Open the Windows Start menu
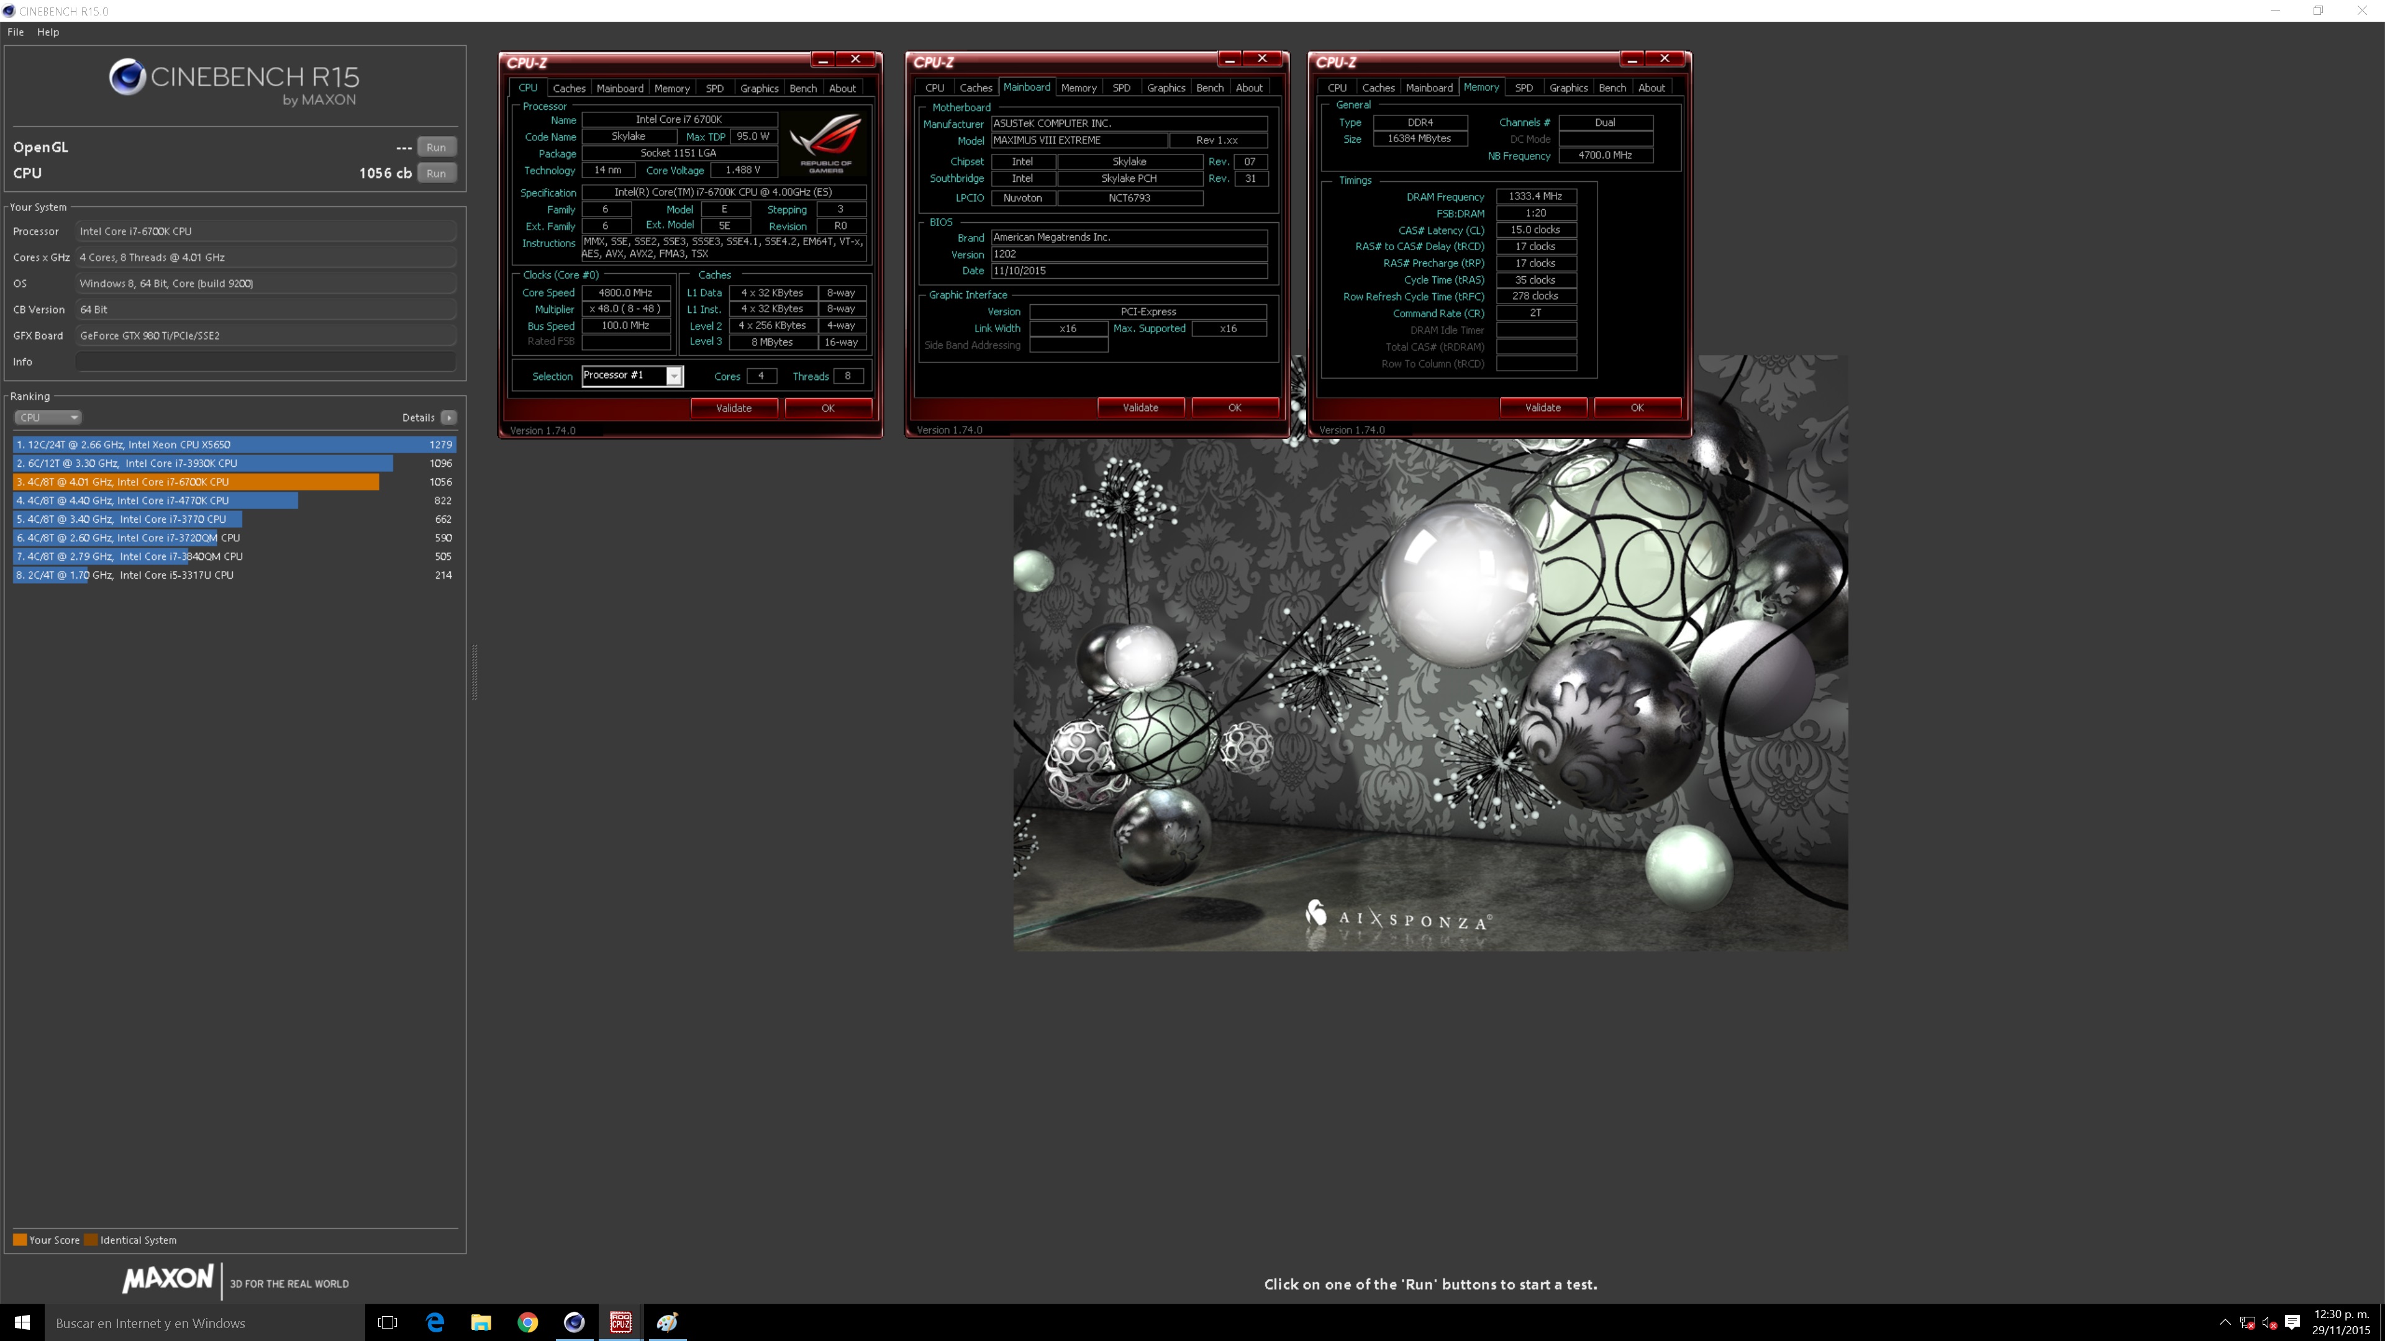 coord(22,1322)
